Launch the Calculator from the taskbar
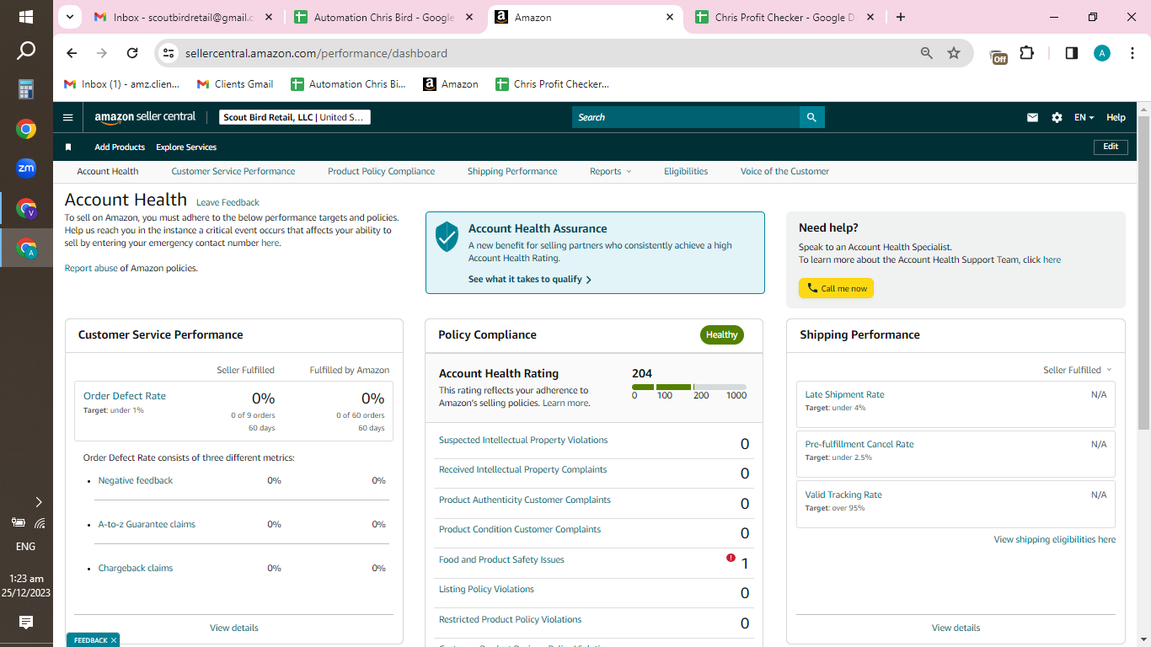 point(26,89)
